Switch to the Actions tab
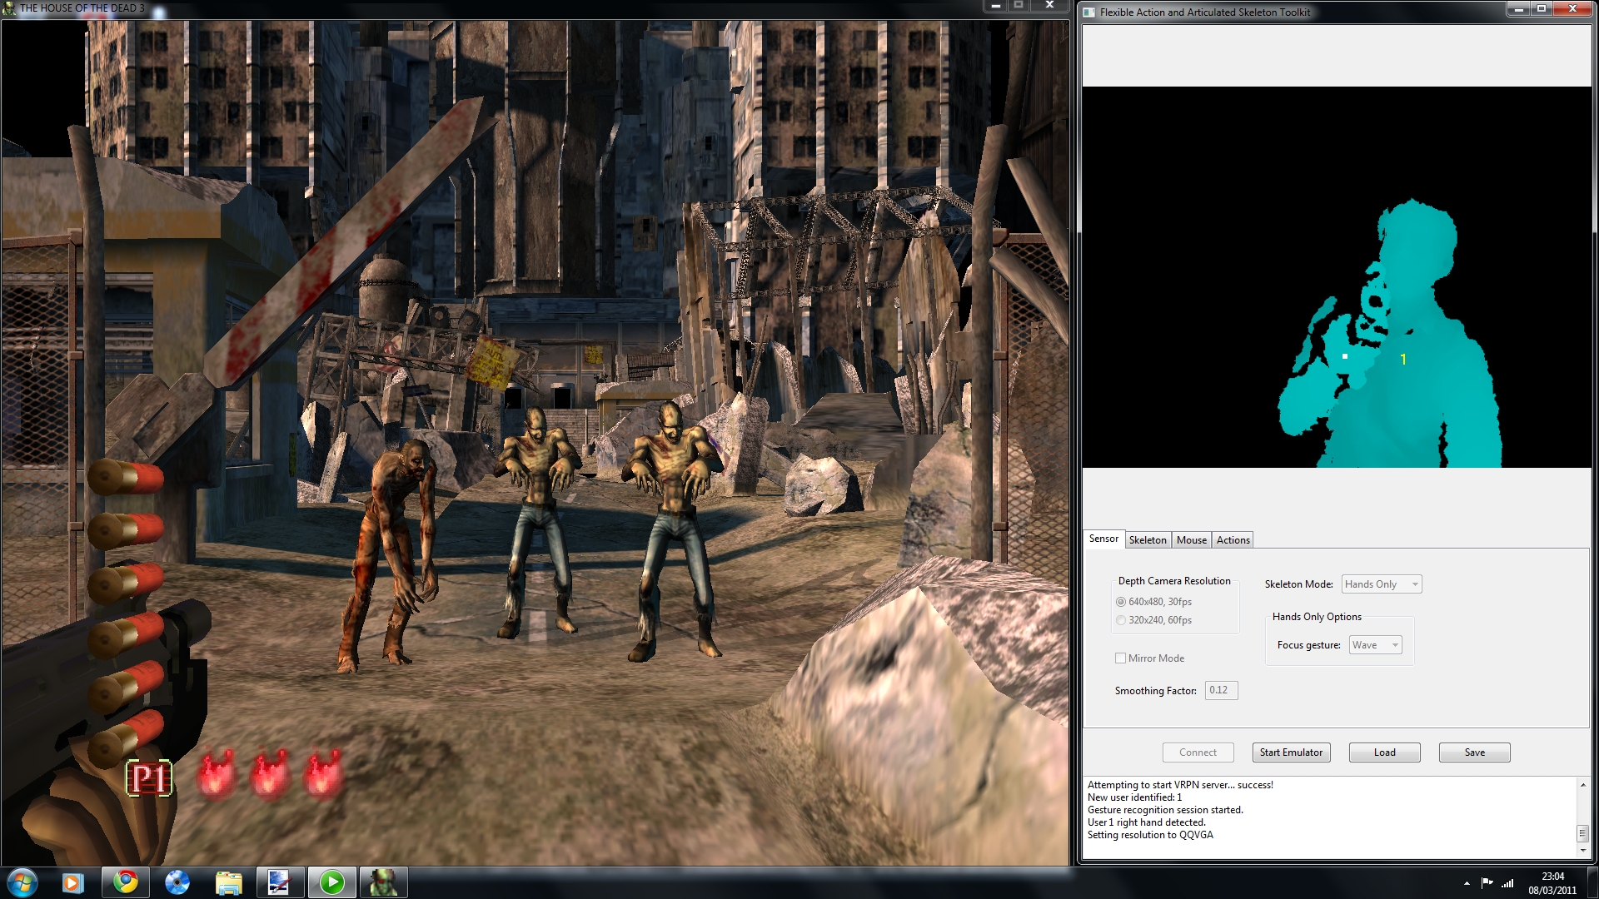This screenshot has height=899, width=1599. 1233,540
